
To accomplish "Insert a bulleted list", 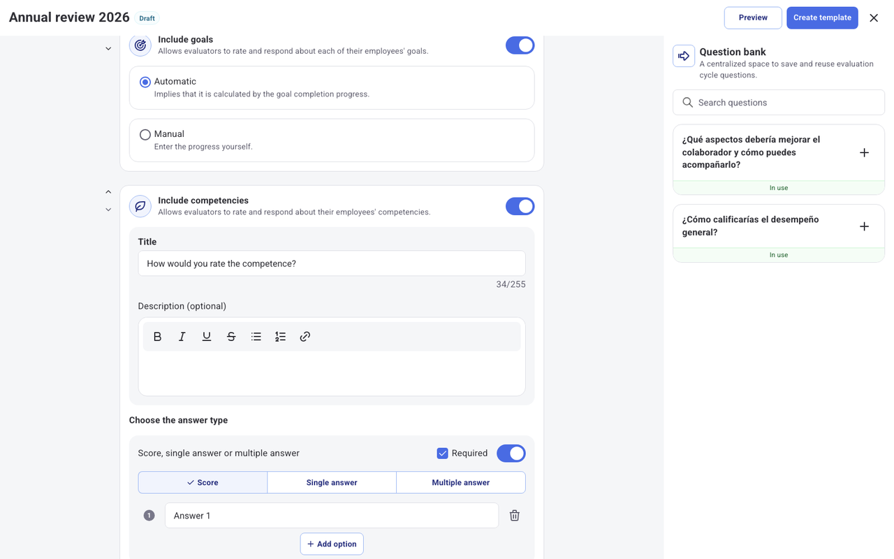I will point(256,337).
